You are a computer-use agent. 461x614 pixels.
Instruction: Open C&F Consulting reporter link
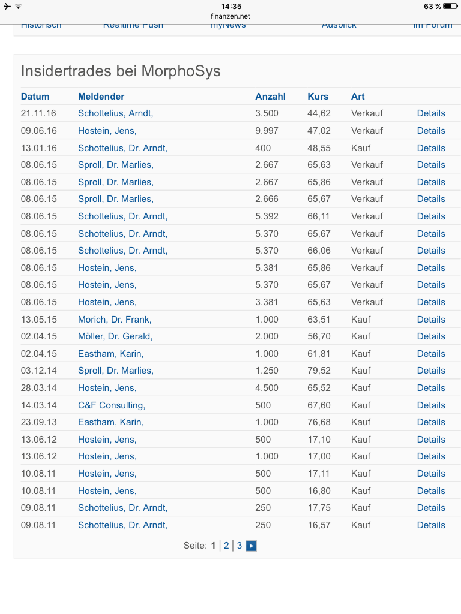pos(111,405)
